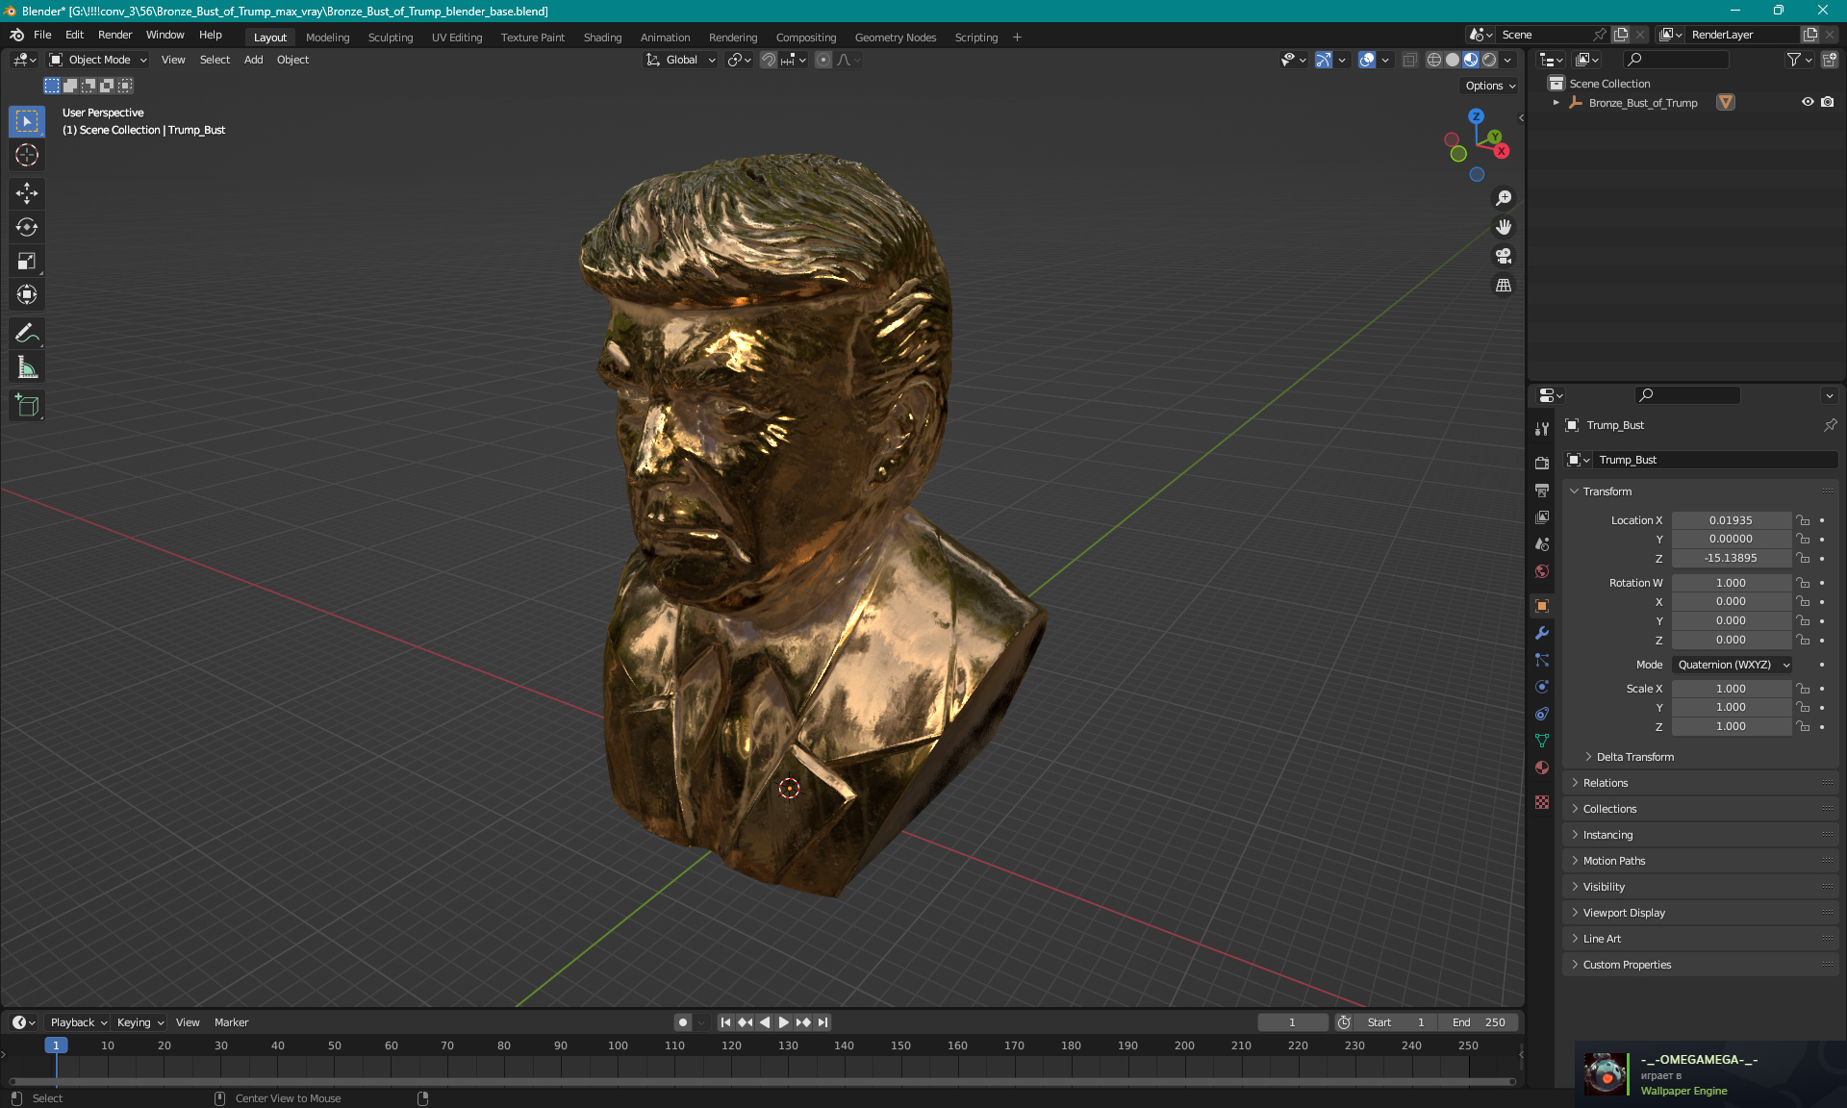Open Object Mode dropdown
Image resolution: width=1847 pixels, height=1108 pixels.
point(98,60)
